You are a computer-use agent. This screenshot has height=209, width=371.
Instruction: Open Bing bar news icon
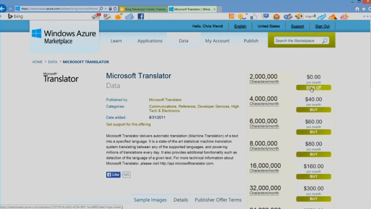pyautogui.click(x=96, y=16)
